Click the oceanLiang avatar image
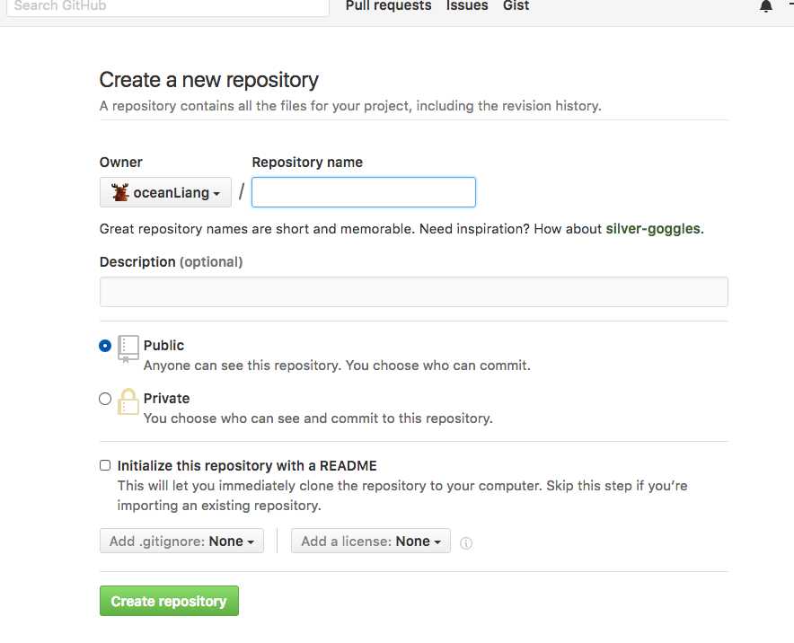This screenshot has width=794, height=643. point(120,192)
